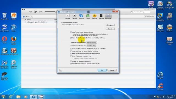Click the Reset cache button
Screen dimensions: 176x99
pos(91,46)
